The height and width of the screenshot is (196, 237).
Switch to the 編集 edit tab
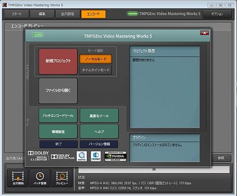tap(42, 14)
